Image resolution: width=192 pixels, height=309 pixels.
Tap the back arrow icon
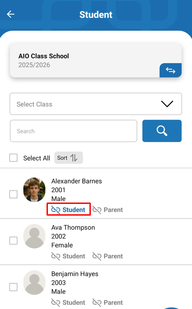pyautogui.click(x=11, y=14)
